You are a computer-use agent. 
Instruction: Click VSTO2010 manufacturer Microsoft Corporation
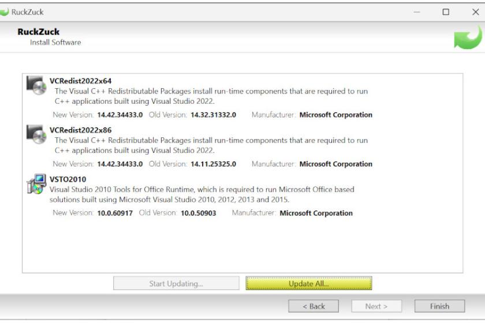coord(316,213)
